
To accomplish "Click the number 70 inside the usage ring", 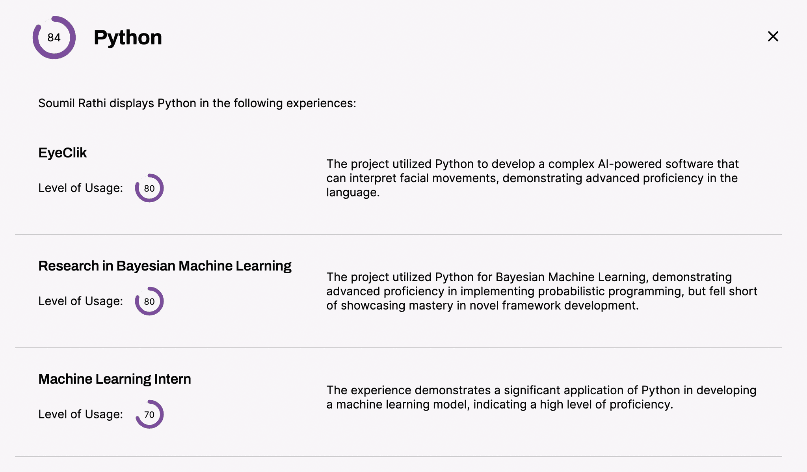I will (149, 415).
